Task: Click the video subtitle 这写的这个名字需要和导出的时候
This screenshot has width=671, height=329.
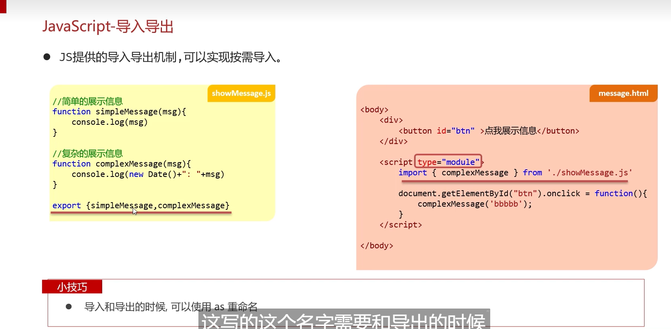Action: pyautogui.click(x=344, y=320)
